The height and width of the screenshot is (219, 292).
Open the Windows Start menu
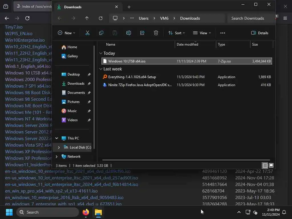click(9, 212)
